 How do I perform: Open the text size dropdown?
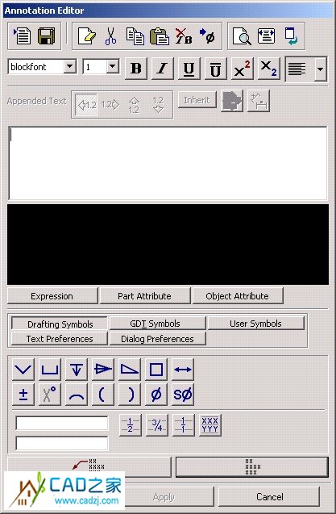112,66
